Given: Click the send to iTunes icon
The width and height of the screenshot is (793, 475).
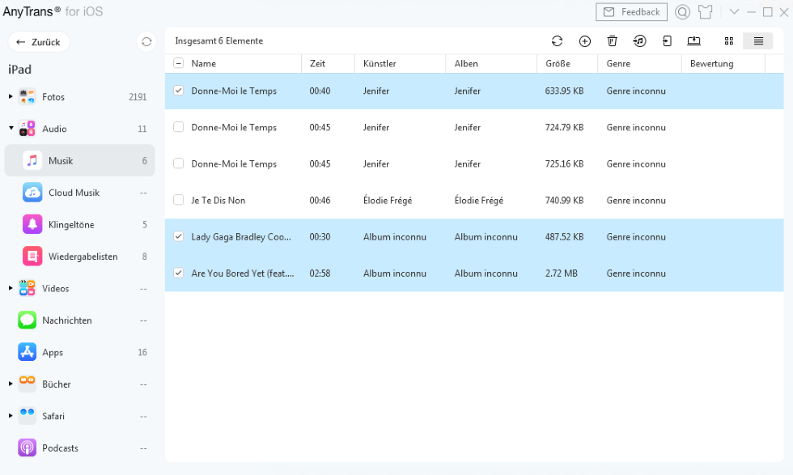Looking at the screenshot, I should (639, 41).
